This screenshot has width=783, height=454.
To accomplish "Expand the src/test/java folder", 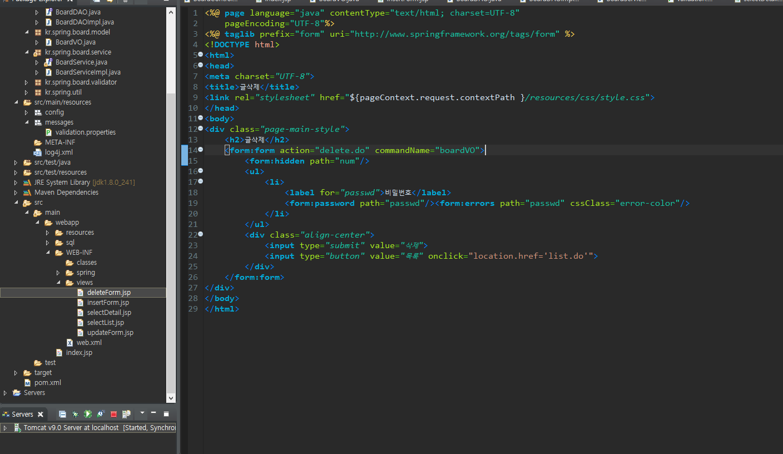I will 16,162.
